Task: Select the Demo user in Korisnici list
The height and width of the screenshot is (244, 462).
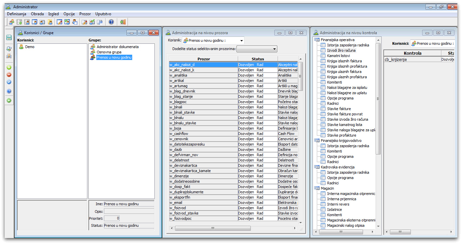Action: (30, 47)
